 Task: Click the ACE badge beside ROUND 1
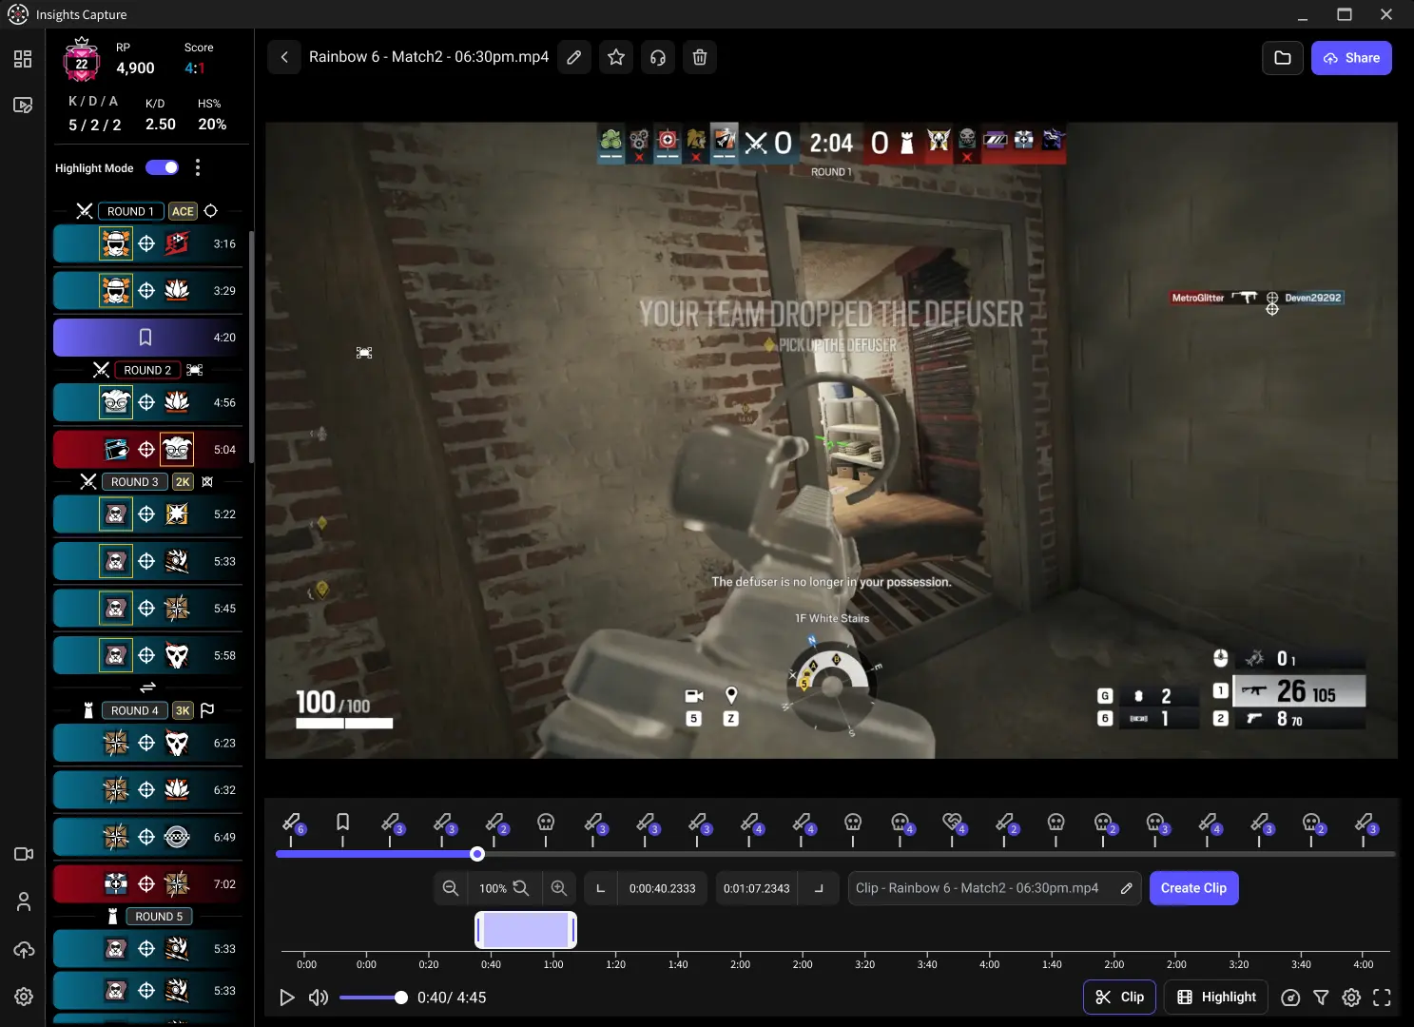[184, 211]
